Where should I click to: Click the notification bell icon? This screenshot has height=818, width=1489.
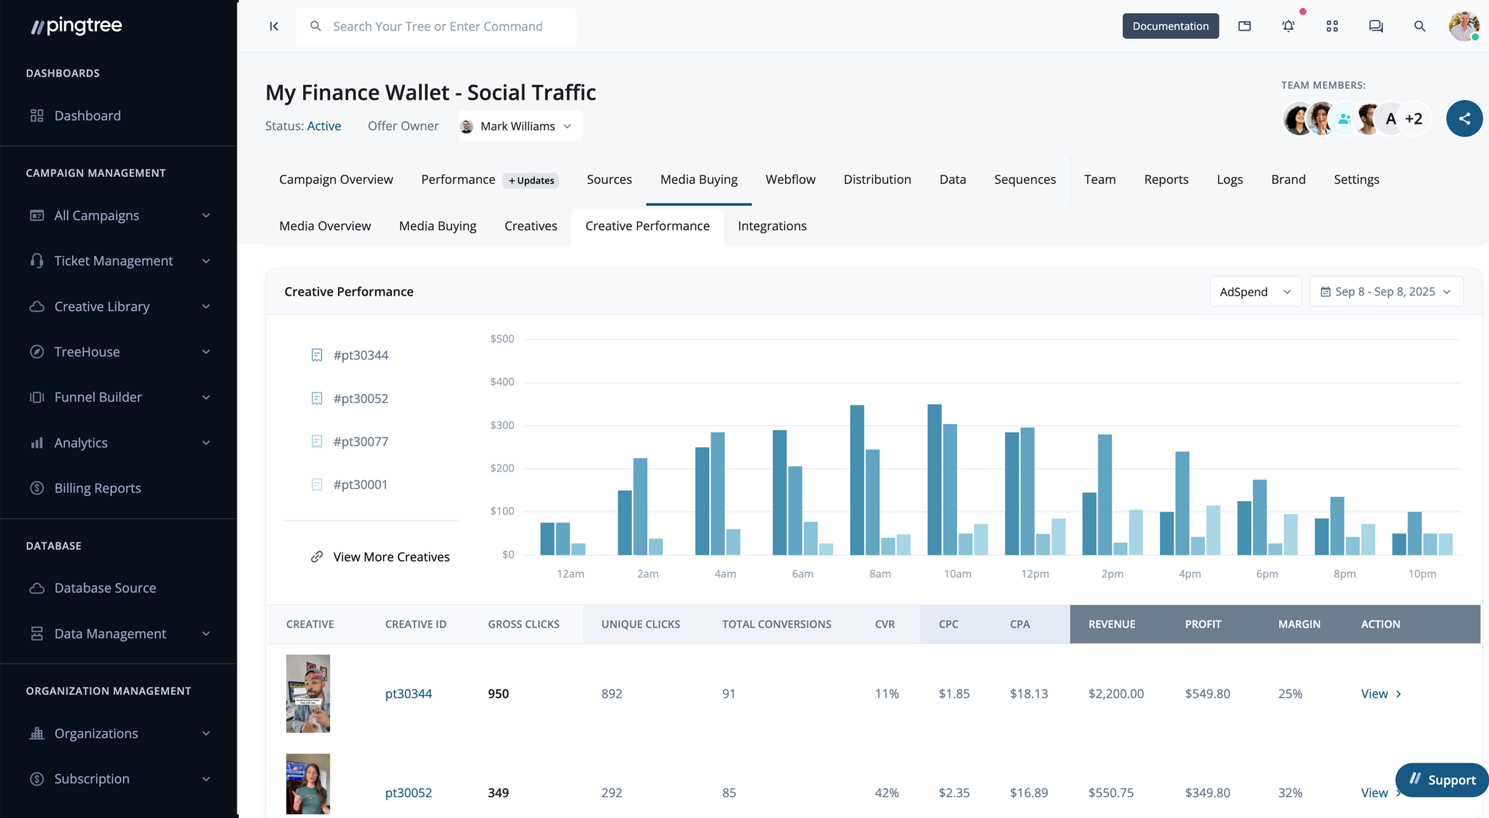point(1288,26)
